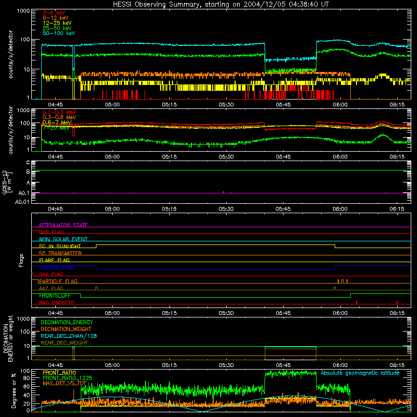Click the MAX_DET_VS_TOT legend label
This screenshot has width=417, height=417.
pyautogui.click(x=65, y=383)
